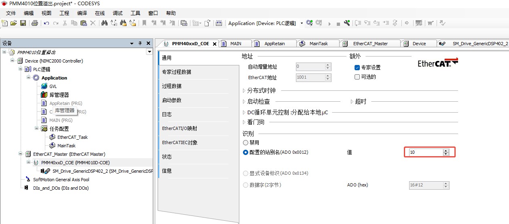The image size is (509, 224).
Task: Expand the 超时 section
Action: click(352, 102)
